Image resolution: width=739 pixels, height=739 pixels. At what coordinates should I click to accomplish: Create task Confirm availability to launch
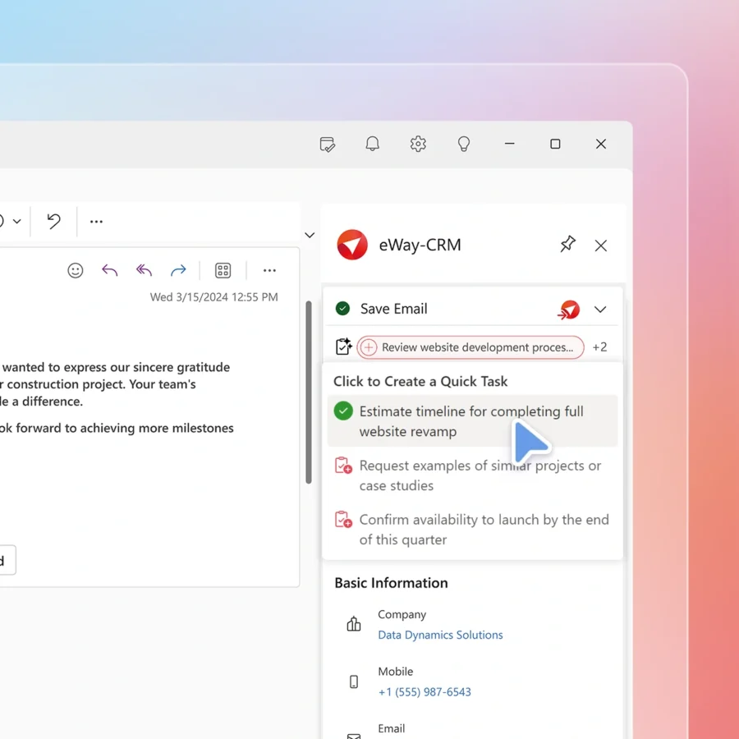click(x=484, y=530)
